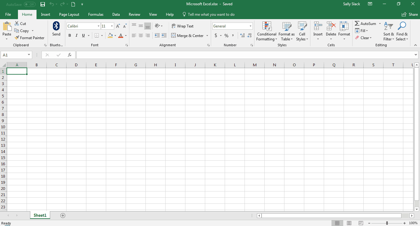Toggle Wrap Text
This screenshot has width=420, height=226.
[x=183, y=26]
